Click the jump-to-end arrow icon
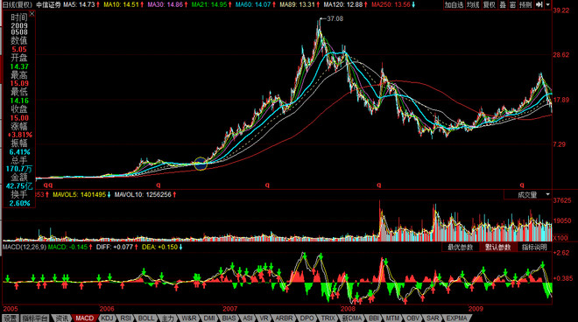Image resolution: width=578 pixels, height=322 pixels. tap(539, 4)
